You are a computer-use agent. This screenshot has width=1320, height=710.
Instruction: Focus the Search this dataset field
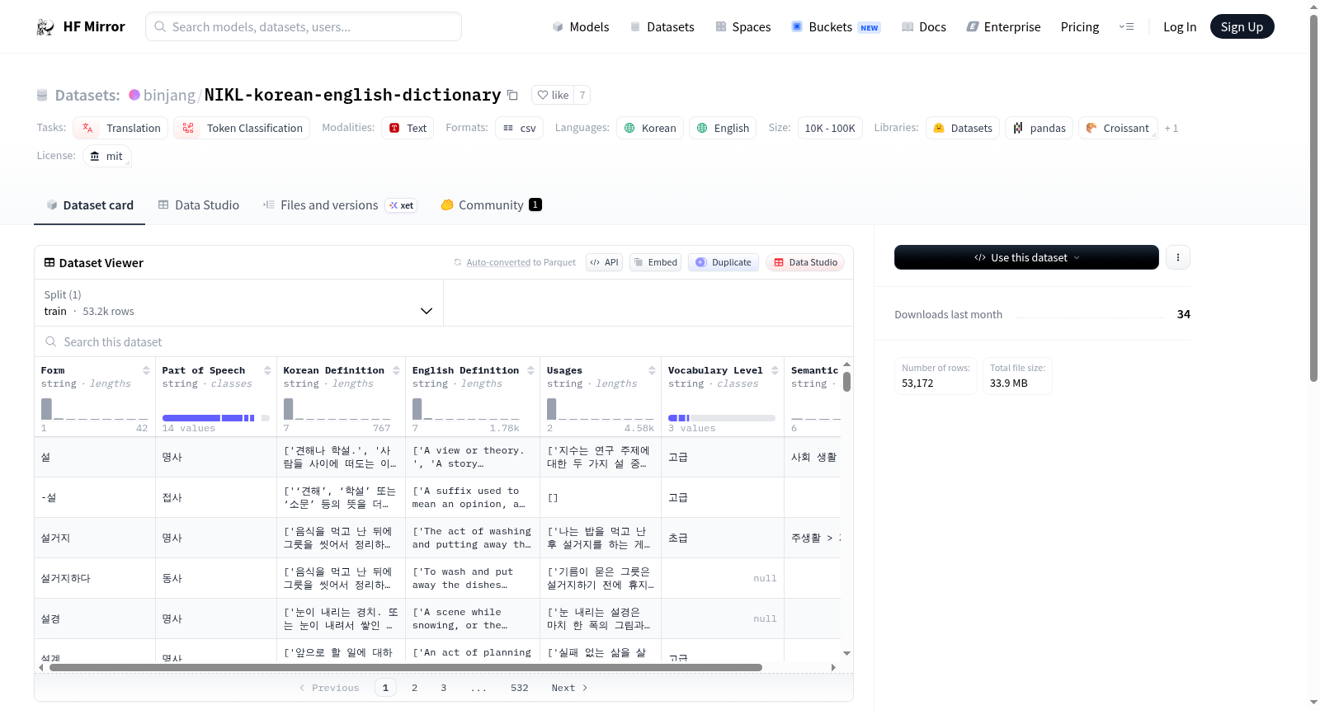tap(444, 342)
